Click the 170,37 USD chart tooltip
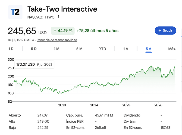Image resolution: width=182 pixels, height=135 pixels. click(34, 64)
